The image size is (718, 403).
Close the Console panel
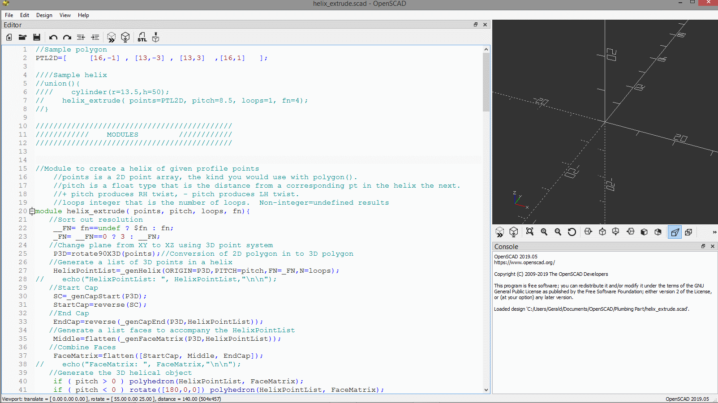pyautogui.click(x=713, y=246)
